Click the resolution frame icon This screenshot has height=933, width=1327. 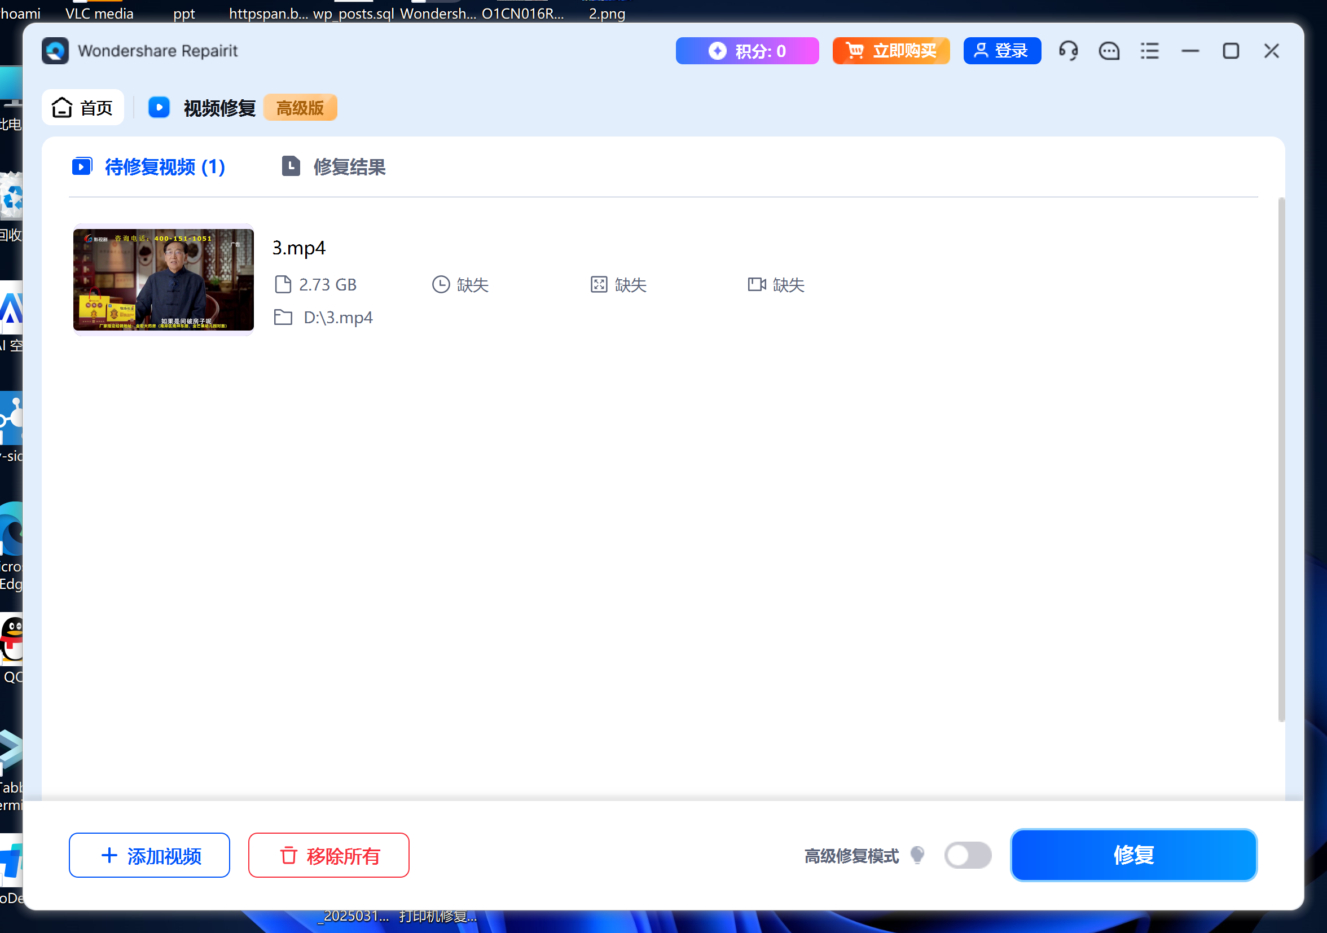pyautogui.click(x=599, y=284)
